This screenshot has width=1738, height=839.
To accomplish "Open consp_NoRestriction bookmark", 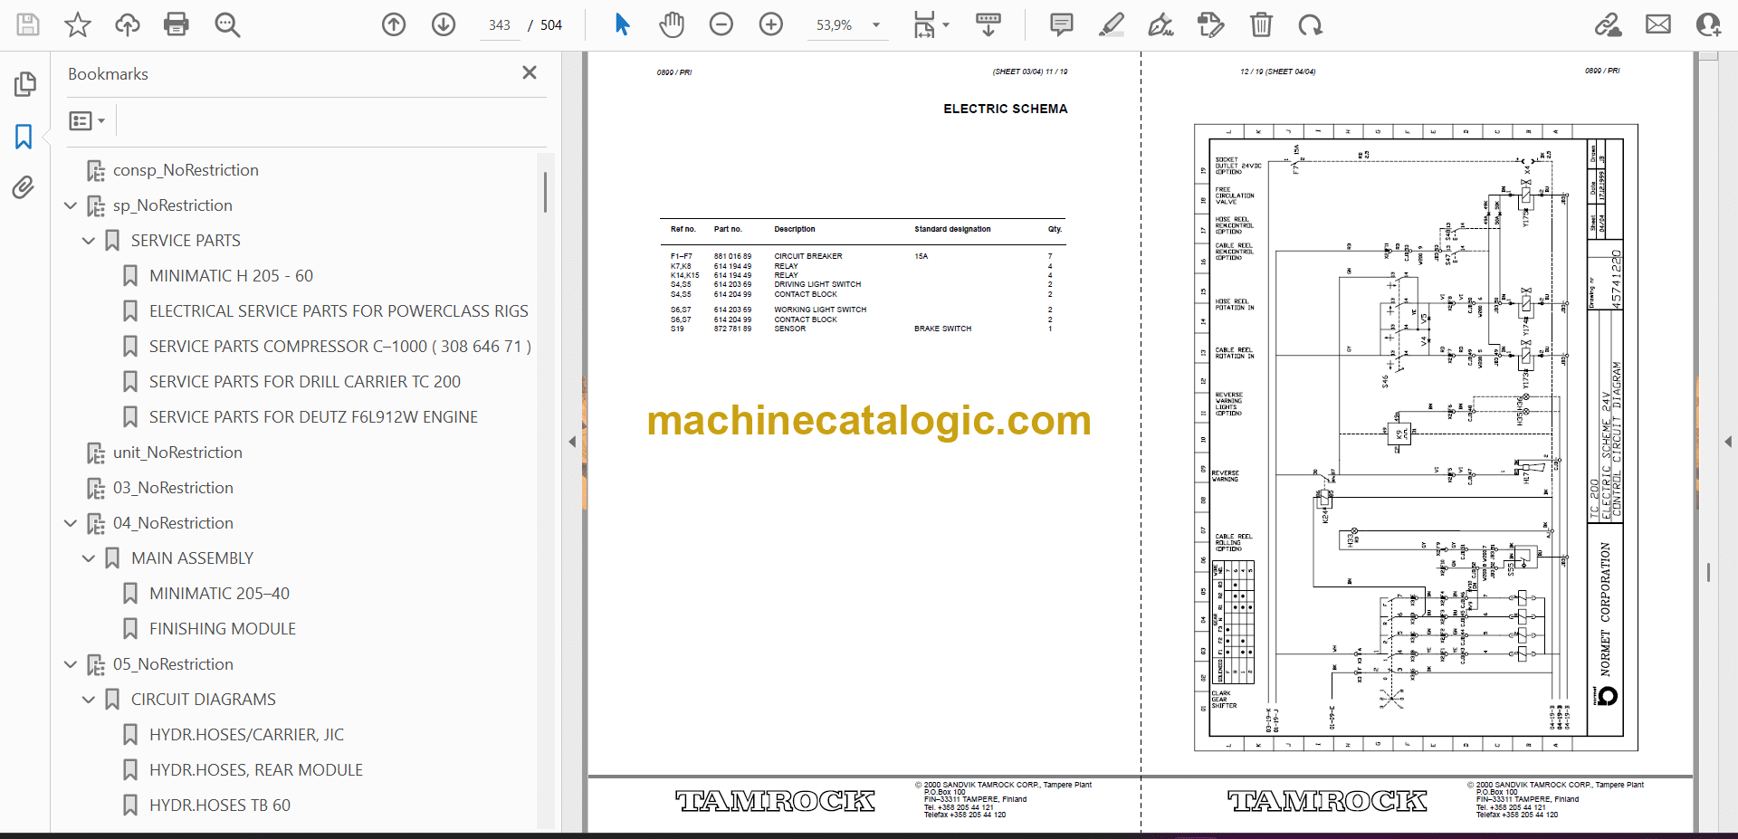I will point(186,170).
